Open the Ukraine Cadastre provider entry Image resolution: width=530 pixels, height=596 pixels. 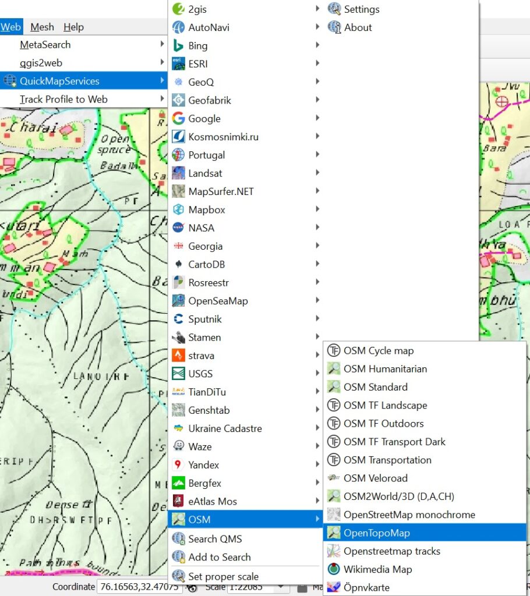tap(245, 428)
